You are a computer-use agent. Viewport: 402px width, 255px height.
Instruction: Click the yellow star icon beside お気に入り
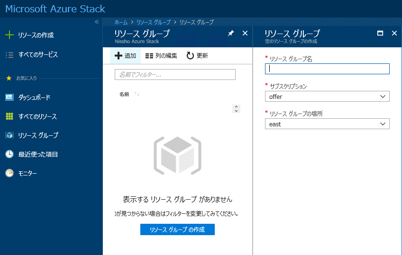(x=9, y=78)
